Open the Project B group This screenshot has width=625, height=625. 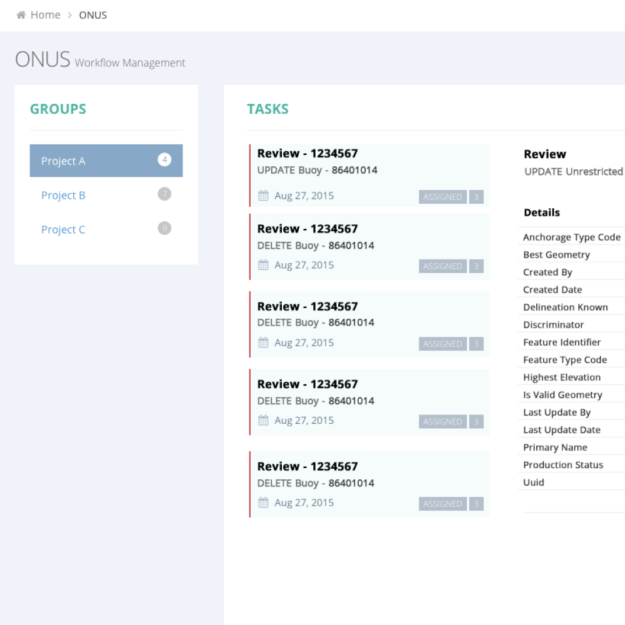tap(62, 195)
